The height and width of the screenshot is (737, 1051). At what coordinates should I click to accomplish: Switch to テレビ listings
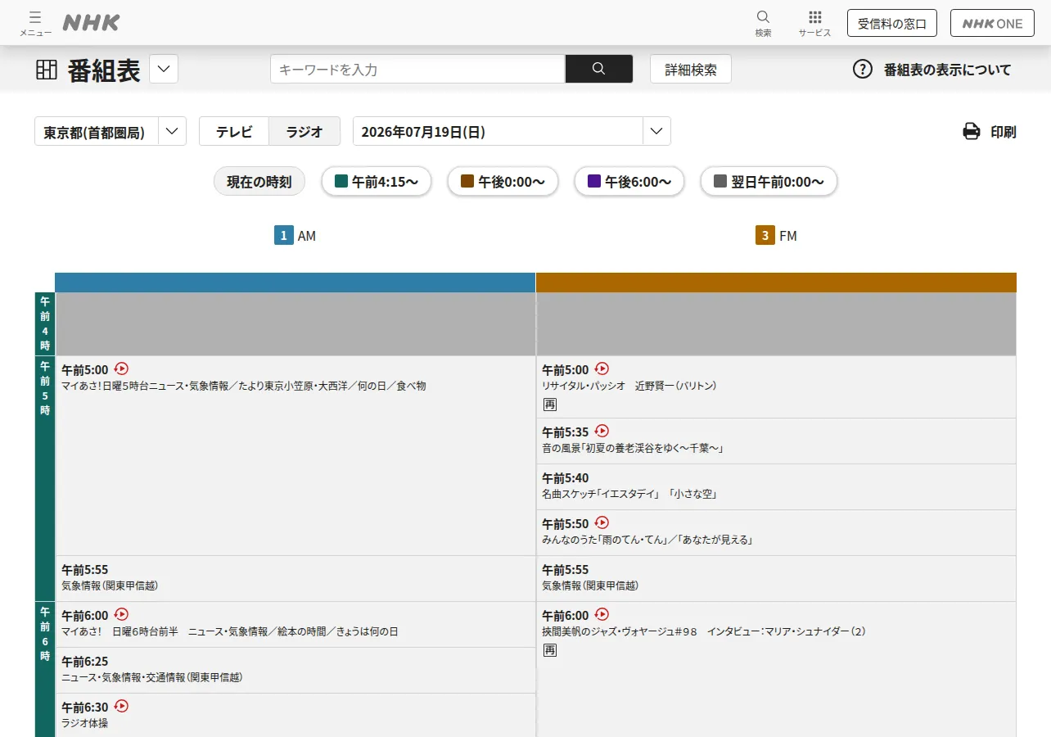click(x=234, y=131)
